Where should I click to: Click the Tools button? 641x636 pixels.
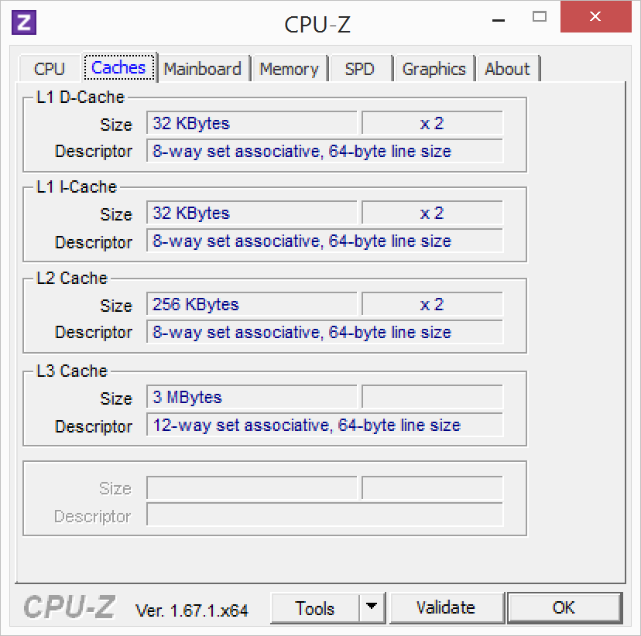[x=315, y=608]
